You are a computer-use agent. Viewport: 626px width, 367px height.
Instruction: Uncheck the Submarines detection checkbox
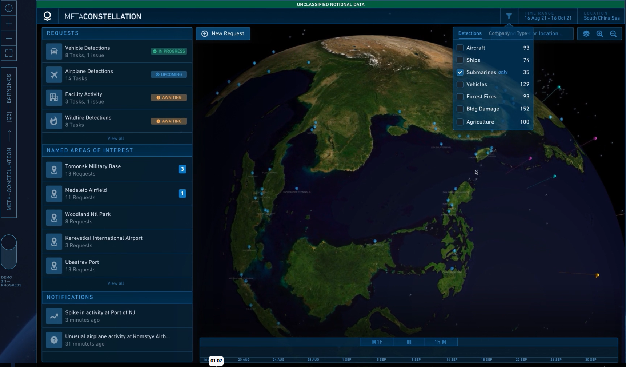pyautogui.click(x=460, y=72)
